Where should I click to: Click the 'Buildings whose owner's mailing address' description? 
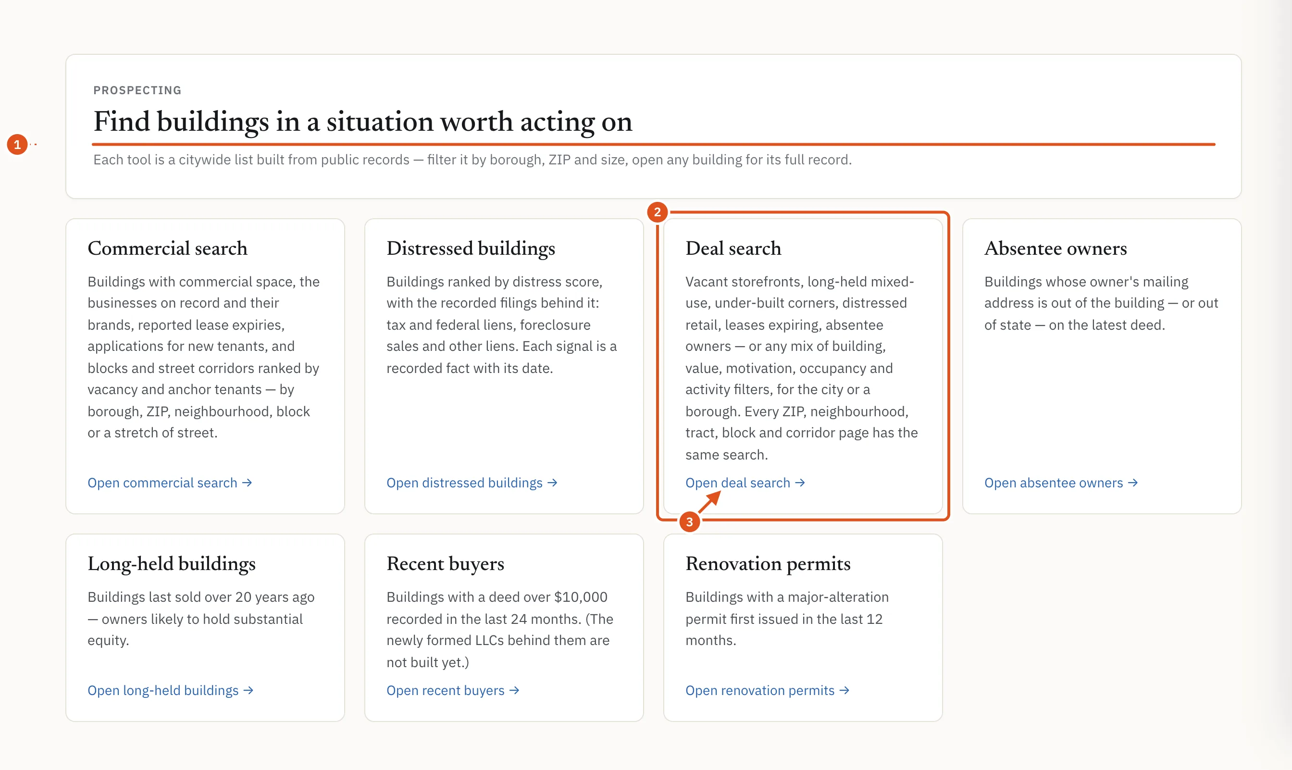point(1101,303)
